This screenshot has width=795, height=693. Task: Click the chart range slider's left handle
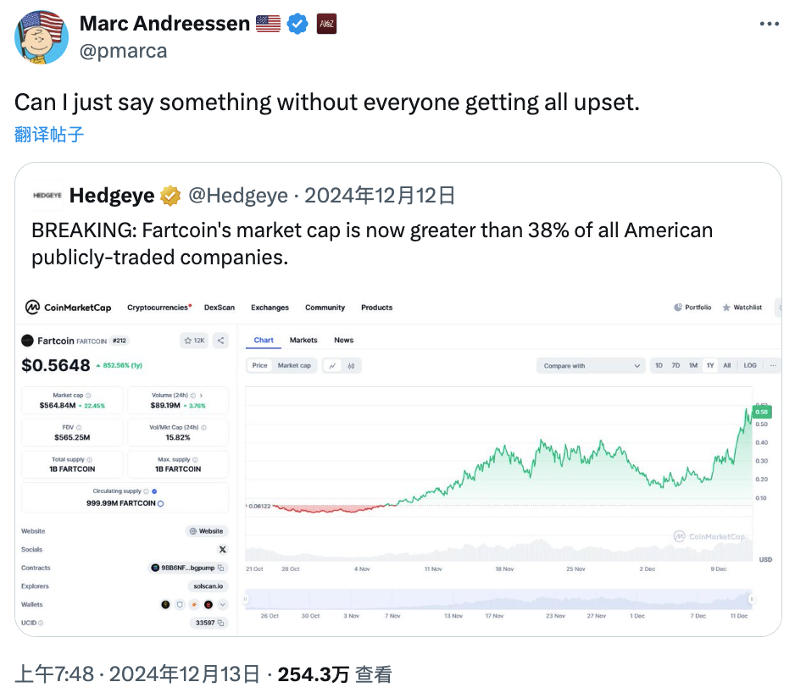pyautogui.click(x=245, y=599)
